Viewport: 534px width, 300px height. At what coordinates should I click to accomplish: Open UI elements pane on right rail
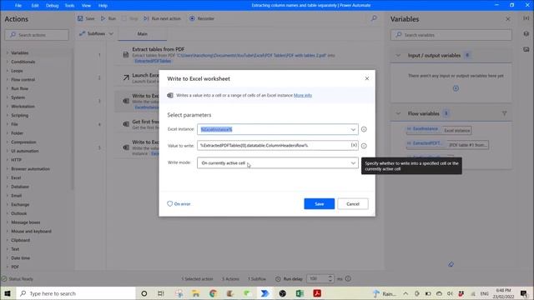pos(526,33)
